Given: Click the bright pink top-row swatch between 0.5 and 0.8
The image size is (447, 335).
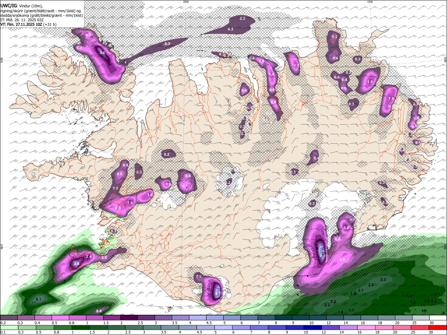Looking at the screenshot, I should click(60, 318).
